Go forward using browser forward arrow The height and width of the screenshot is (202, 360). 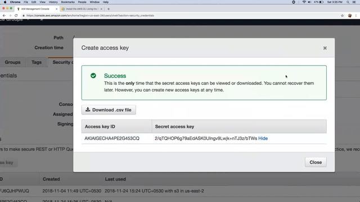pyautogui.click(x=10, y=16)
